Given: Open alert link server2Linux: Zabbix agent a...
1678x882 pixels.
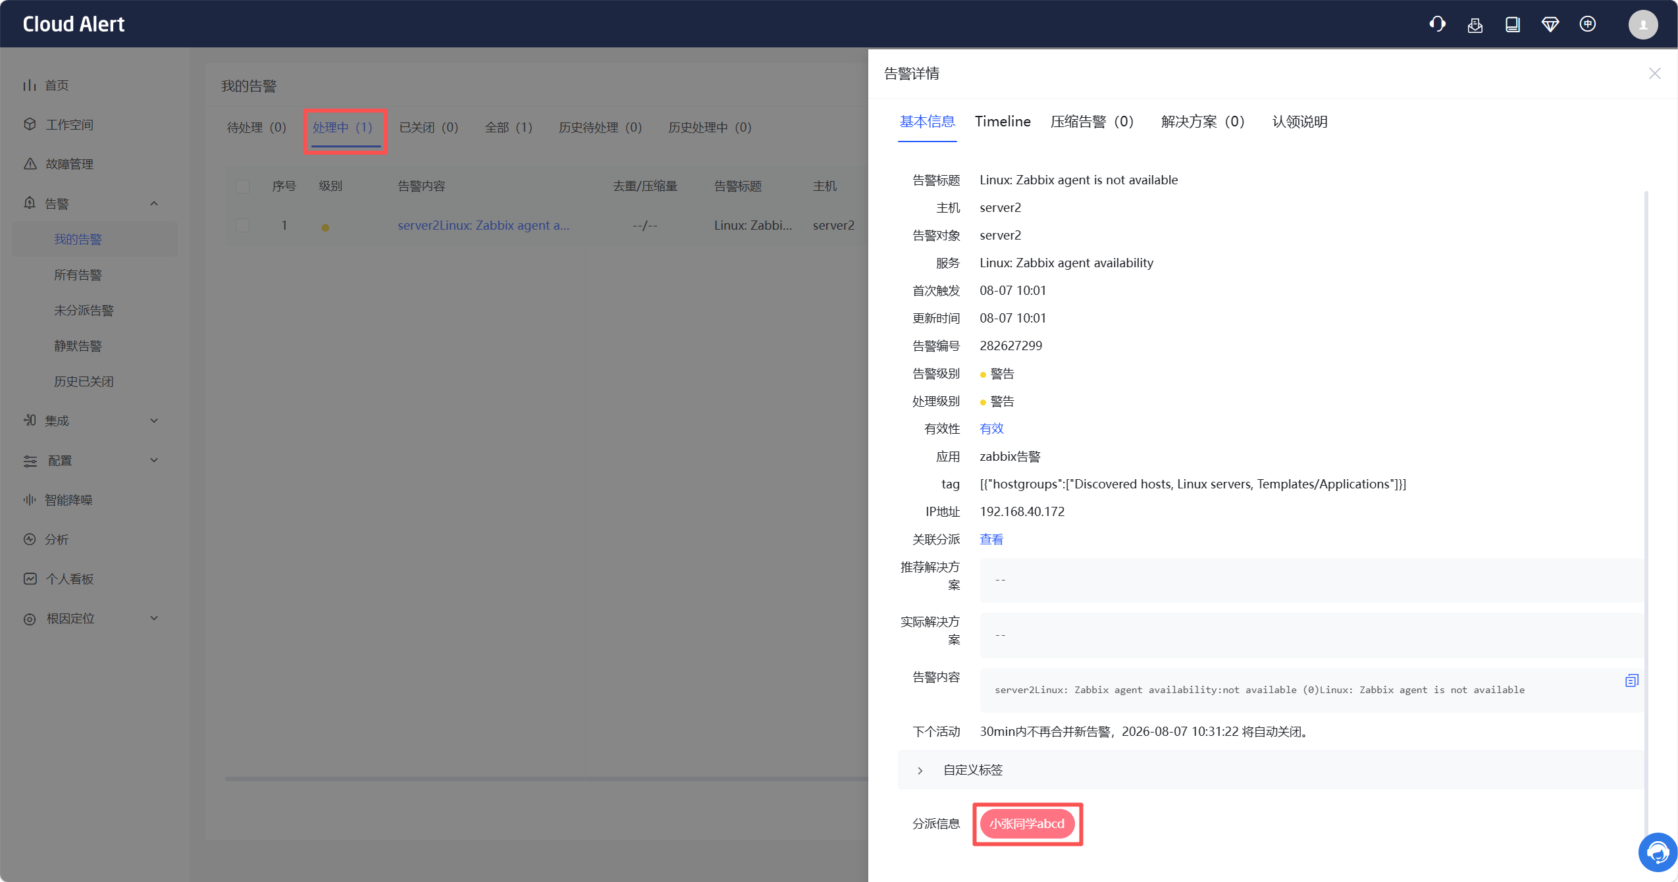Looking at the screenshot, I should (x=483, y=225).
